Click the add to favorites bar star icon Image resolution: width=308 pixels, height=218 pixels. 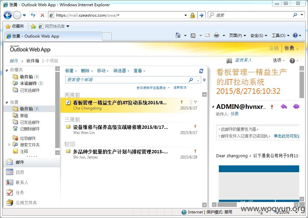click(33, 26)
